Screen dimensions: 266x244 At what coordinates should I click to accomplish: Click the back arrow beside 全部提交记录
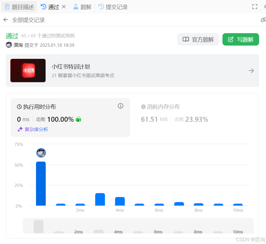click(x=6, y=20)
